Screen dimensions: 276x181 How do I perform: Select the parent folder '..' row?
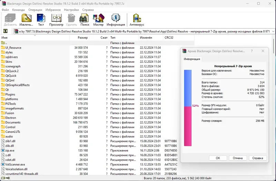[x=97, y=43]
